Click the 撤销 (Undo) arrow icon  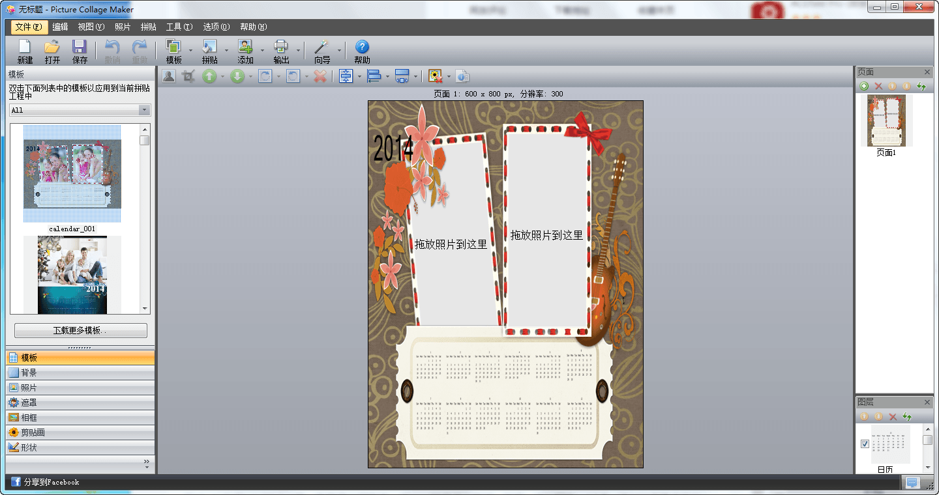tap(112, 47)
